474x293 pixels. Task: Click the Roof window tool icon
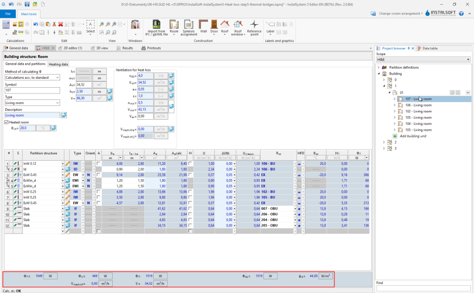coord(238,25)
